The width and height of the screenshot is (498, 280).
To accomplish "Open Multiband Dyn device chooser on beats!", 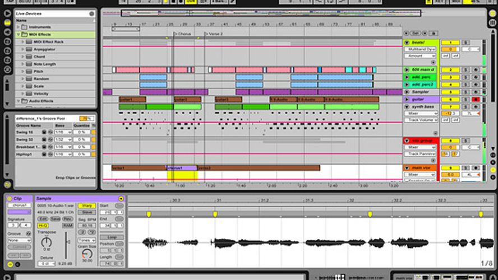I will tap(420, 49).
